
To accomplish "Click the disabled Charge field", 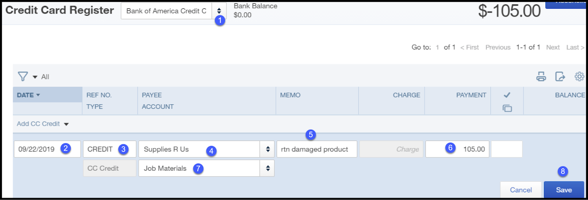I will tap(391, 149).
